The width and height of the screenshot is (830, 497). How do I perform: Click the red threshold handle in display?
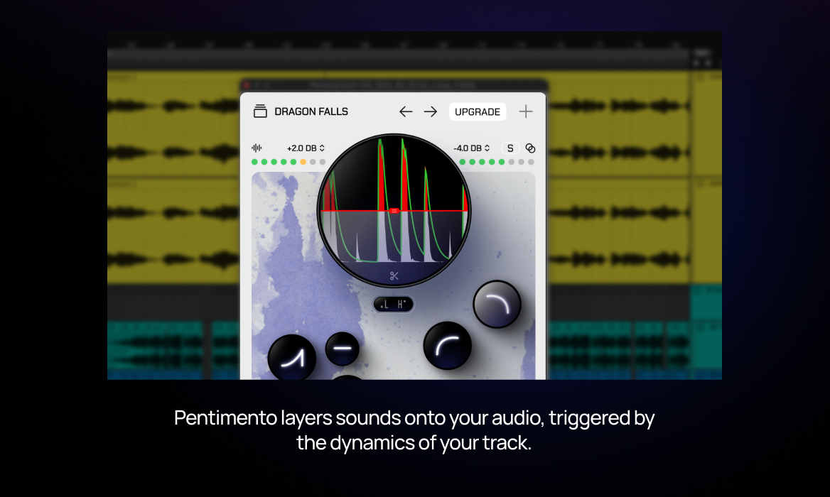coord(394,210)
